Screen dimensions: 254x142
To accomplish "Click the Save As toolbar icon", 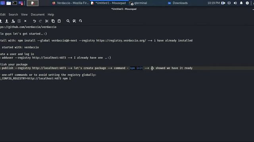I will point(13,21).
